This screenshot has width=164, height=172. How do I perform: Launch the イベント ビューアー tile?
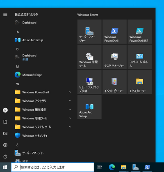click(x=114, y=82)
